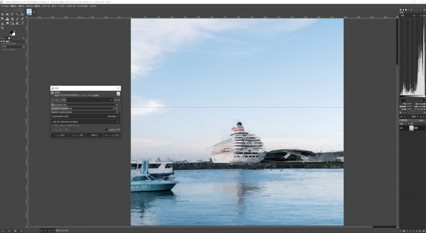Open the Superpixels color Average dropdown
This screenshot has height=233, width=426.
tap(85, 116)
